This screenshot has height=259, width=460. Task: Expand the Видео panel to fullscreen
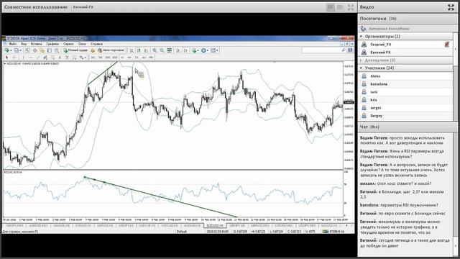[x=451, y=7]
